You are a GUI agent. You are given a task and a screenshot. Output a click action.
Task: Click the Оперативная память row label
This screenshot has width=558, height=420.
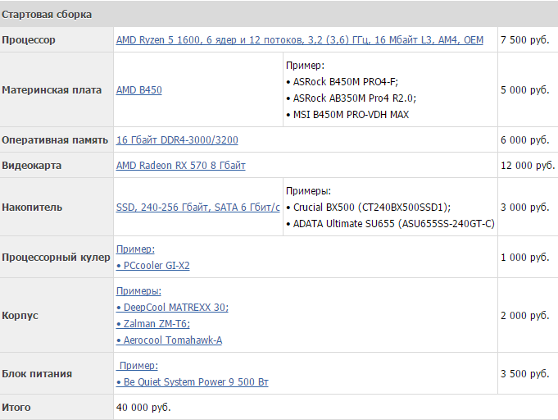55,140
